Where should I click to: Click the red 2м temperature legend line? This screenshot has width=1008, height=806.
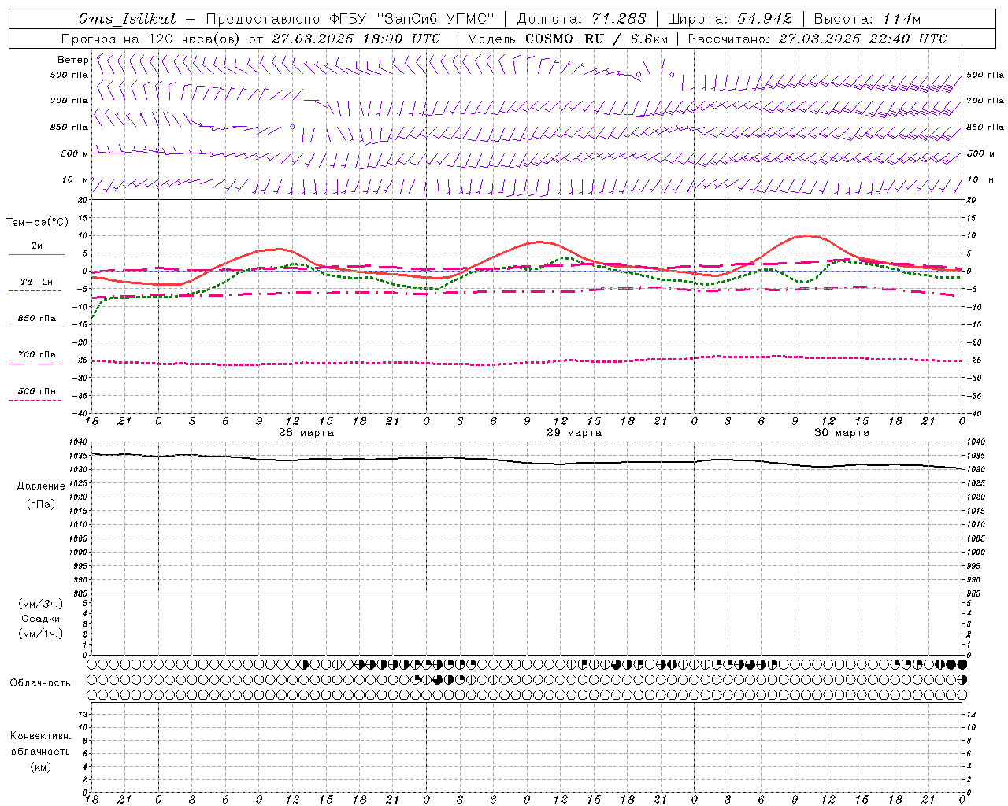[36, 254]
